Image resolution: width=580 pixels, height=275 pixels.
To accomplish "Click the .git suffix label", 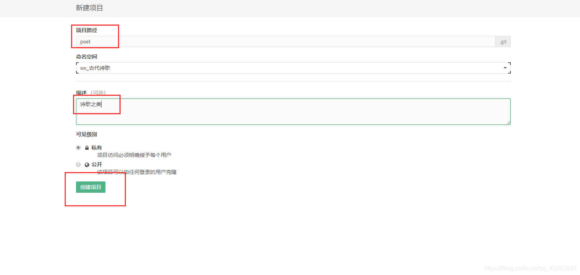I will [x=503, y=41].
